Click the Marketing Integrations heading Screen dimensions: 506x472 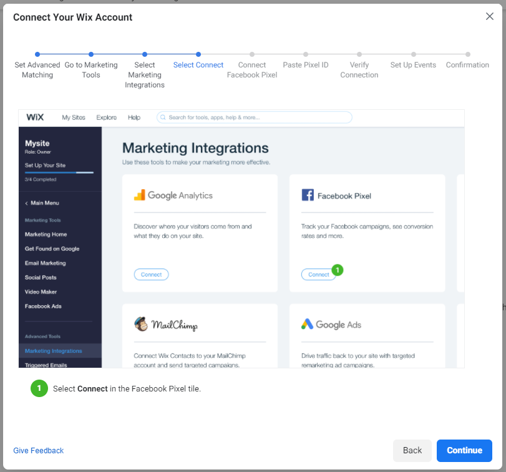coord(195,148)
